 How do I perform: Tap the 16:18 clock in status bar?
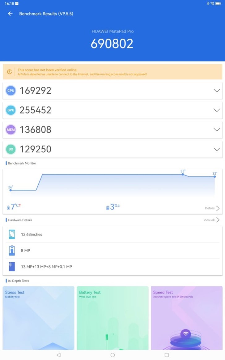[x=9, y=3]
